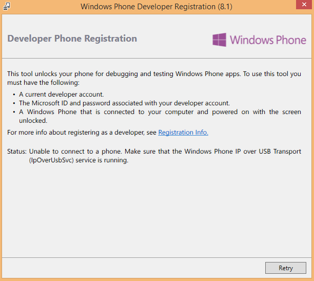Click the window title text 'Windows Phone Developer Registration (8.1)'
Viewport: 314px width, 281px height.
tap(156, 7)
